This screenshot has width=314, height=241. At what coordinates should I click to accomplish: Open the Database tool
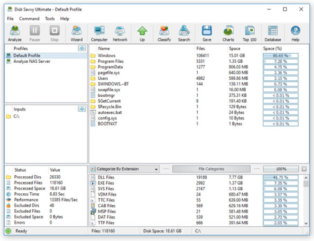tap(273, 33)
